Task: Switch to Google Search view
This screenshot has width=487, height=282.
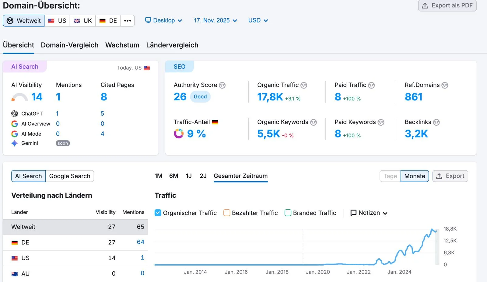Action: 70,176
